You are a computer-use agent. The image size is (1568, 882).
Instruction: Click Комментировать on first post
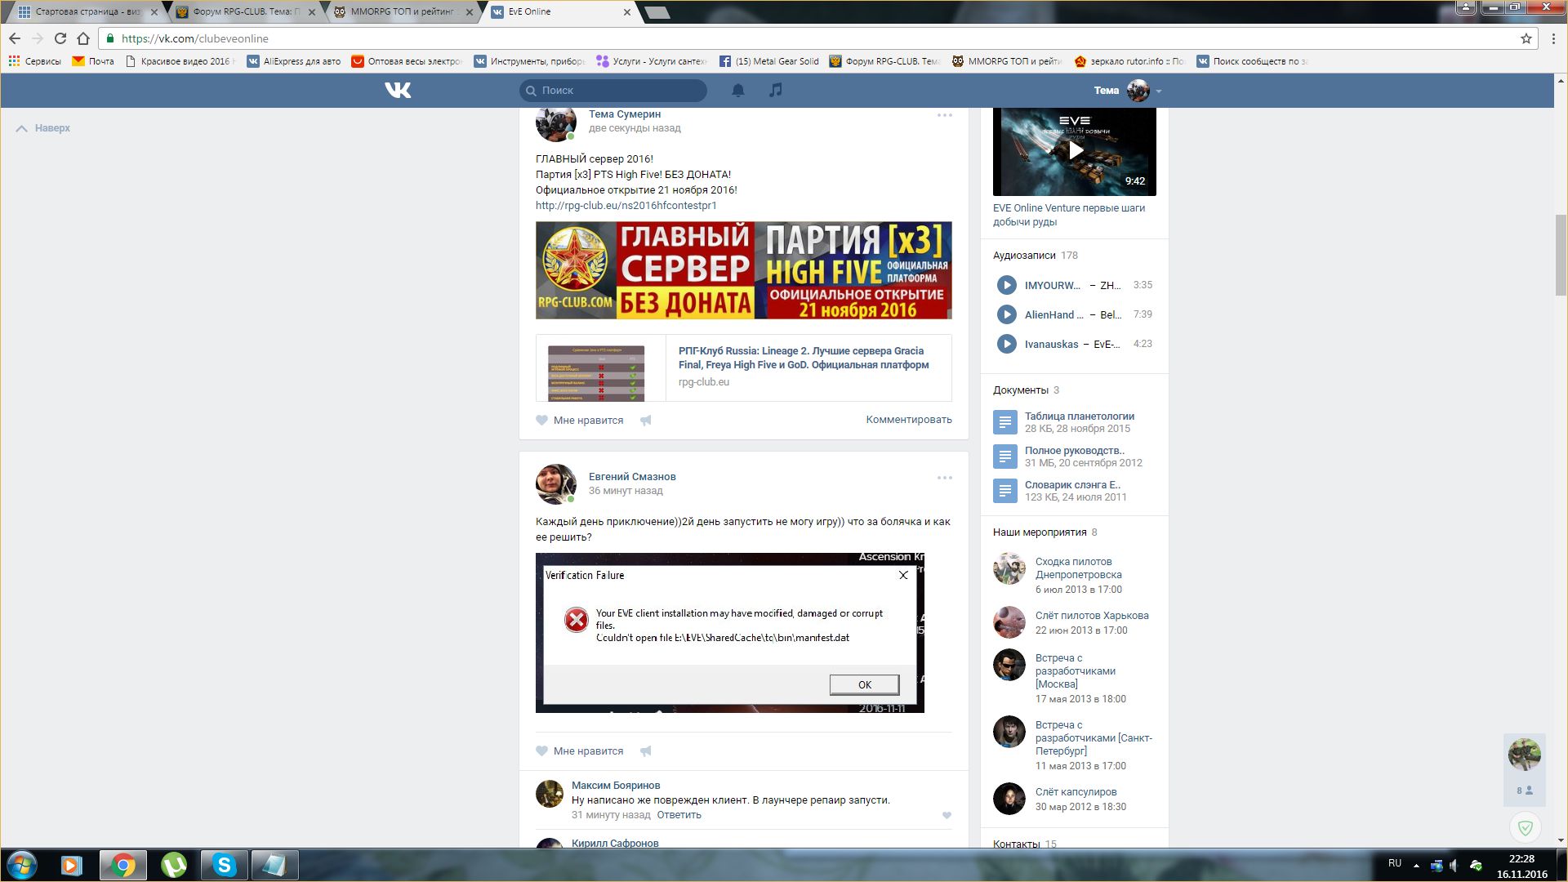909,419
